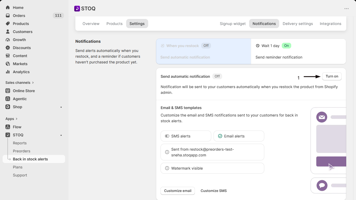
Task: Open the Integrations tab
Action: point(330,24)
